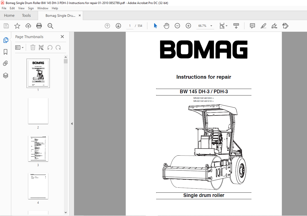307x216 pixels.
Task: Go to the previous page arrow
Action: [107, 26]
